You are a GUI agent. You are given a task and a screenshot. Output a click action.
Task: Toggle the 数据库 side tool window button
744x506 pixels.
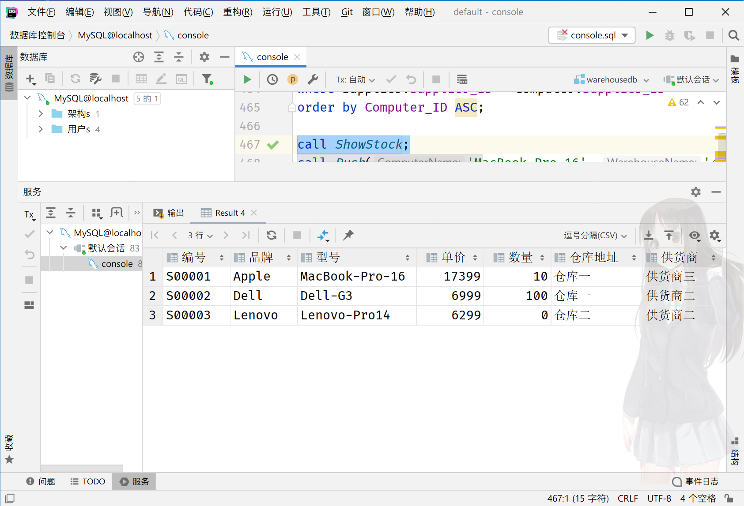(x=9, y=73)
